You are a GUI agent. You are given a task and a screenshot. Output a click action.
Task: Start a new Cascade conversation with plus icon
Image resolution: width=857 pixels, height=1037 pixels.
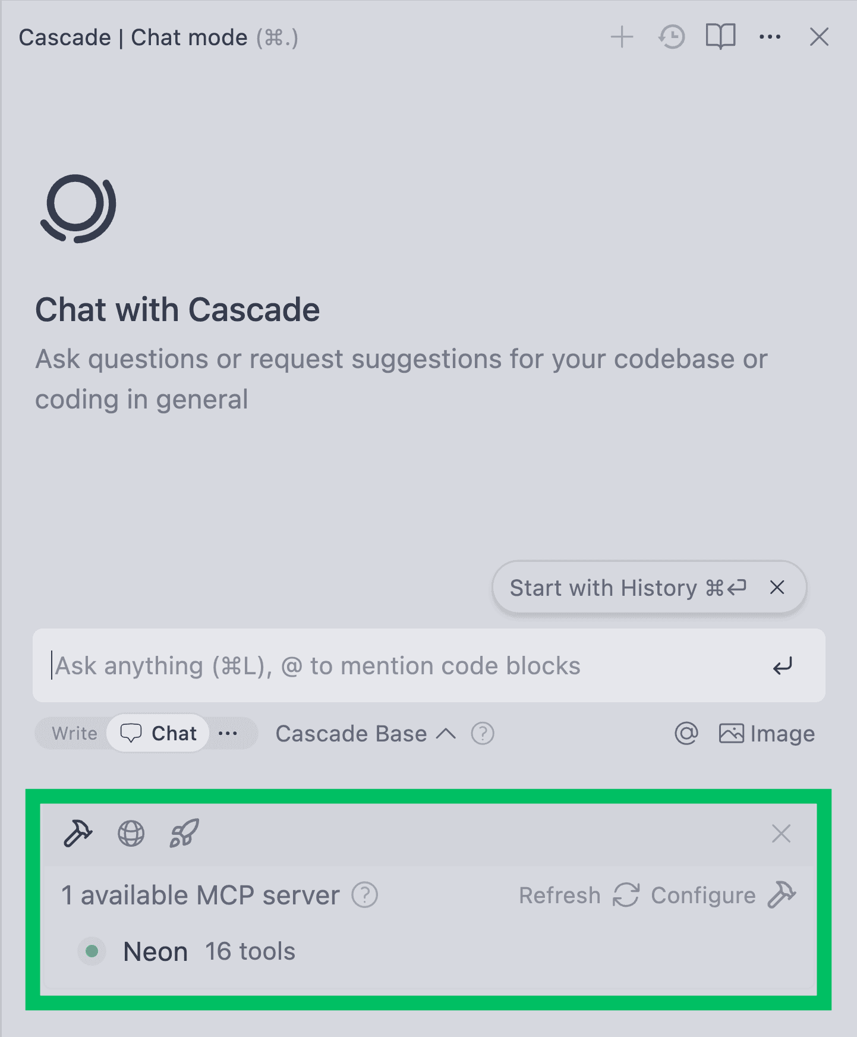(x=622, y=37)
